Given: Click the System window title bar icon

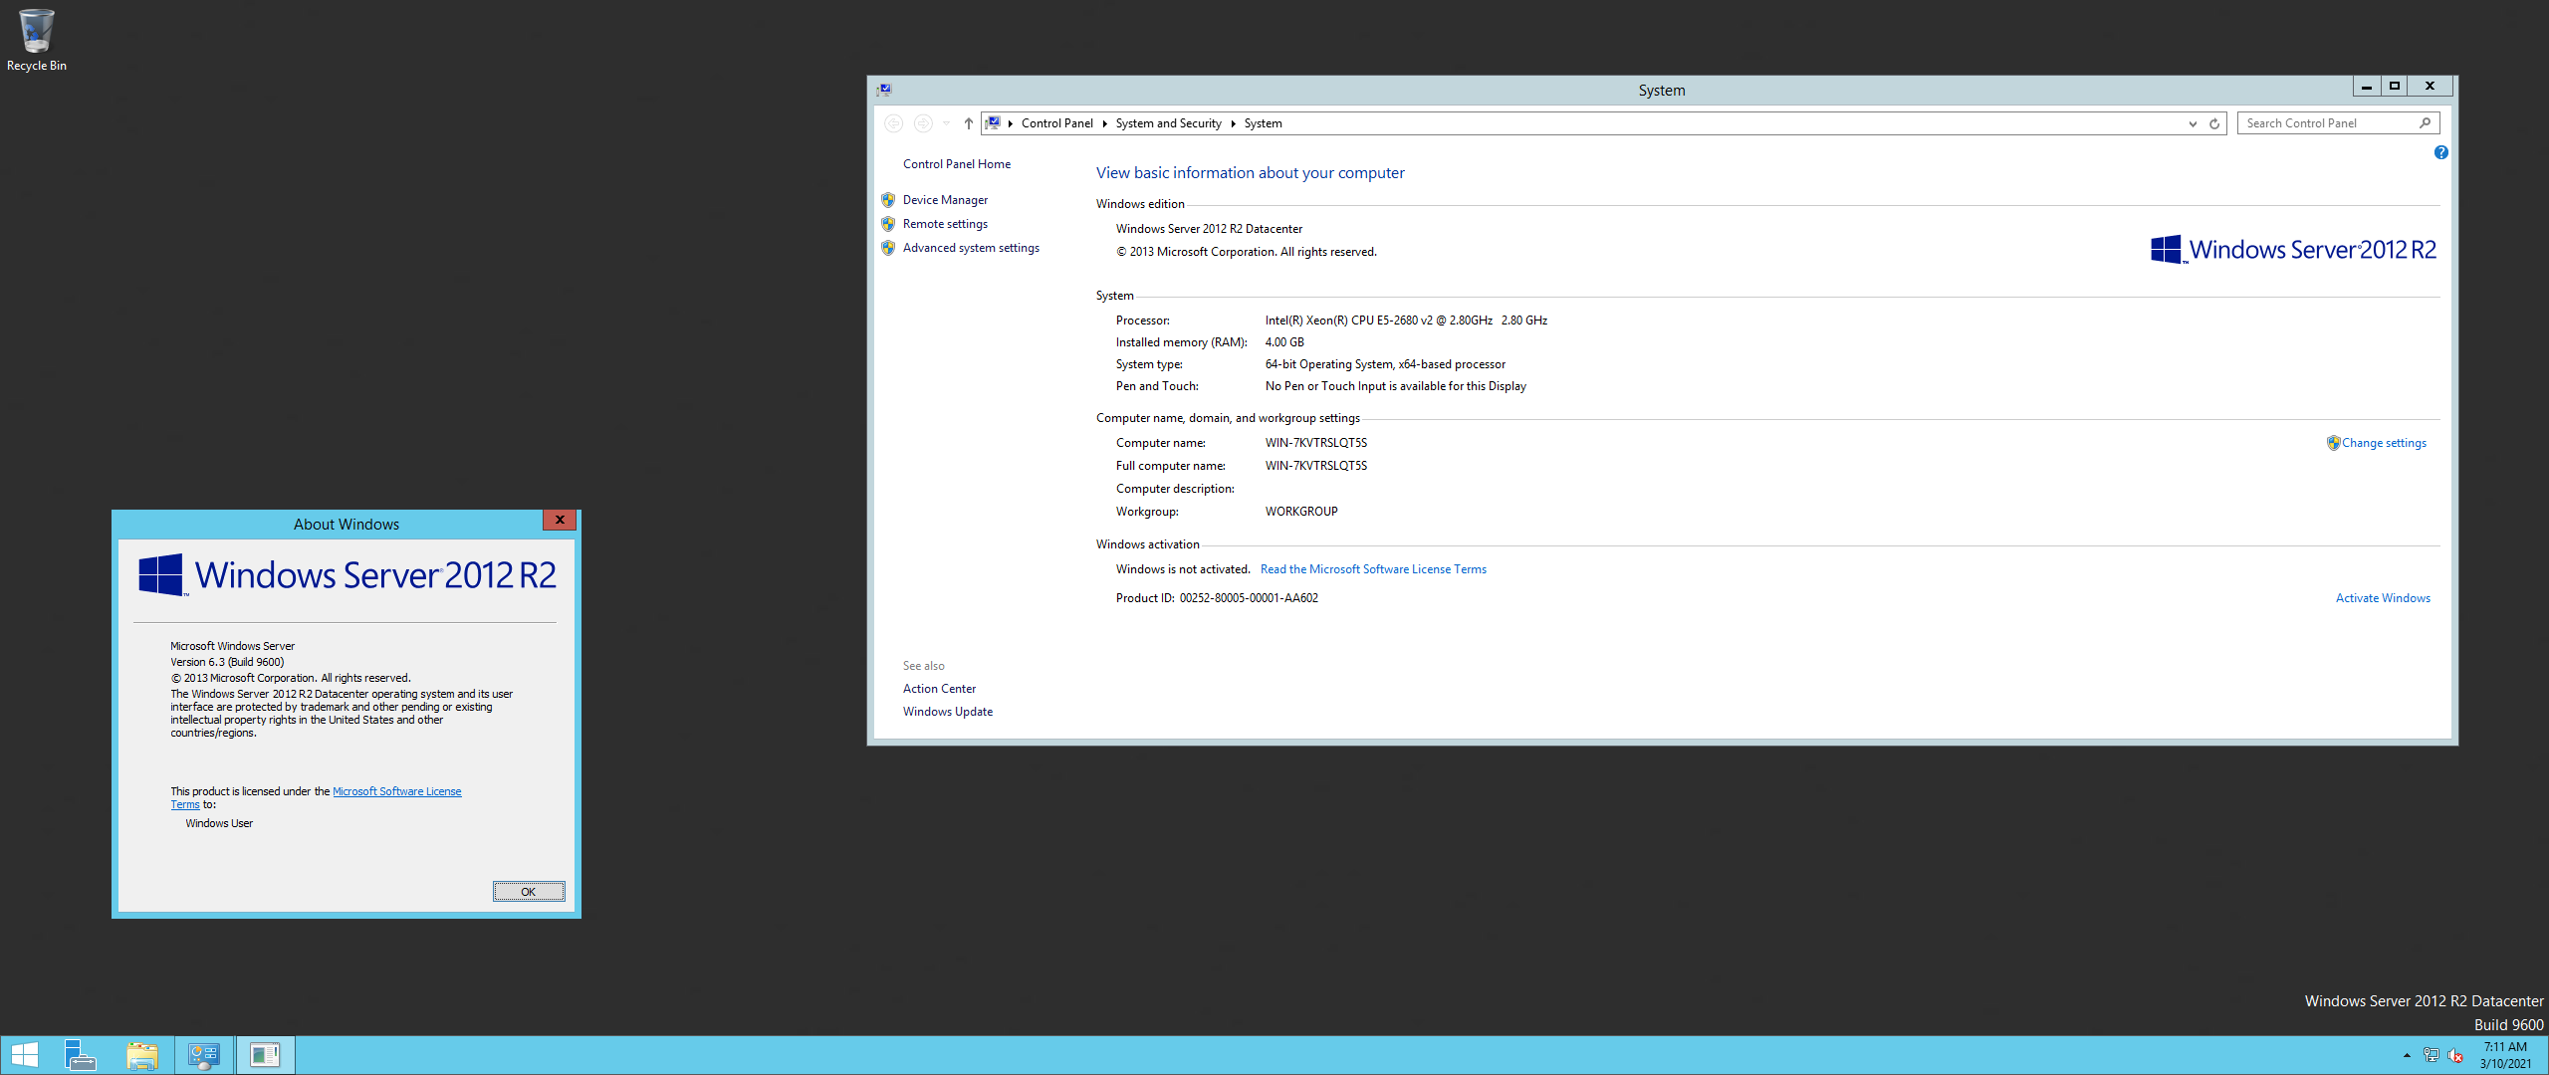Looking at the screenshot, I should coord(884,90).
